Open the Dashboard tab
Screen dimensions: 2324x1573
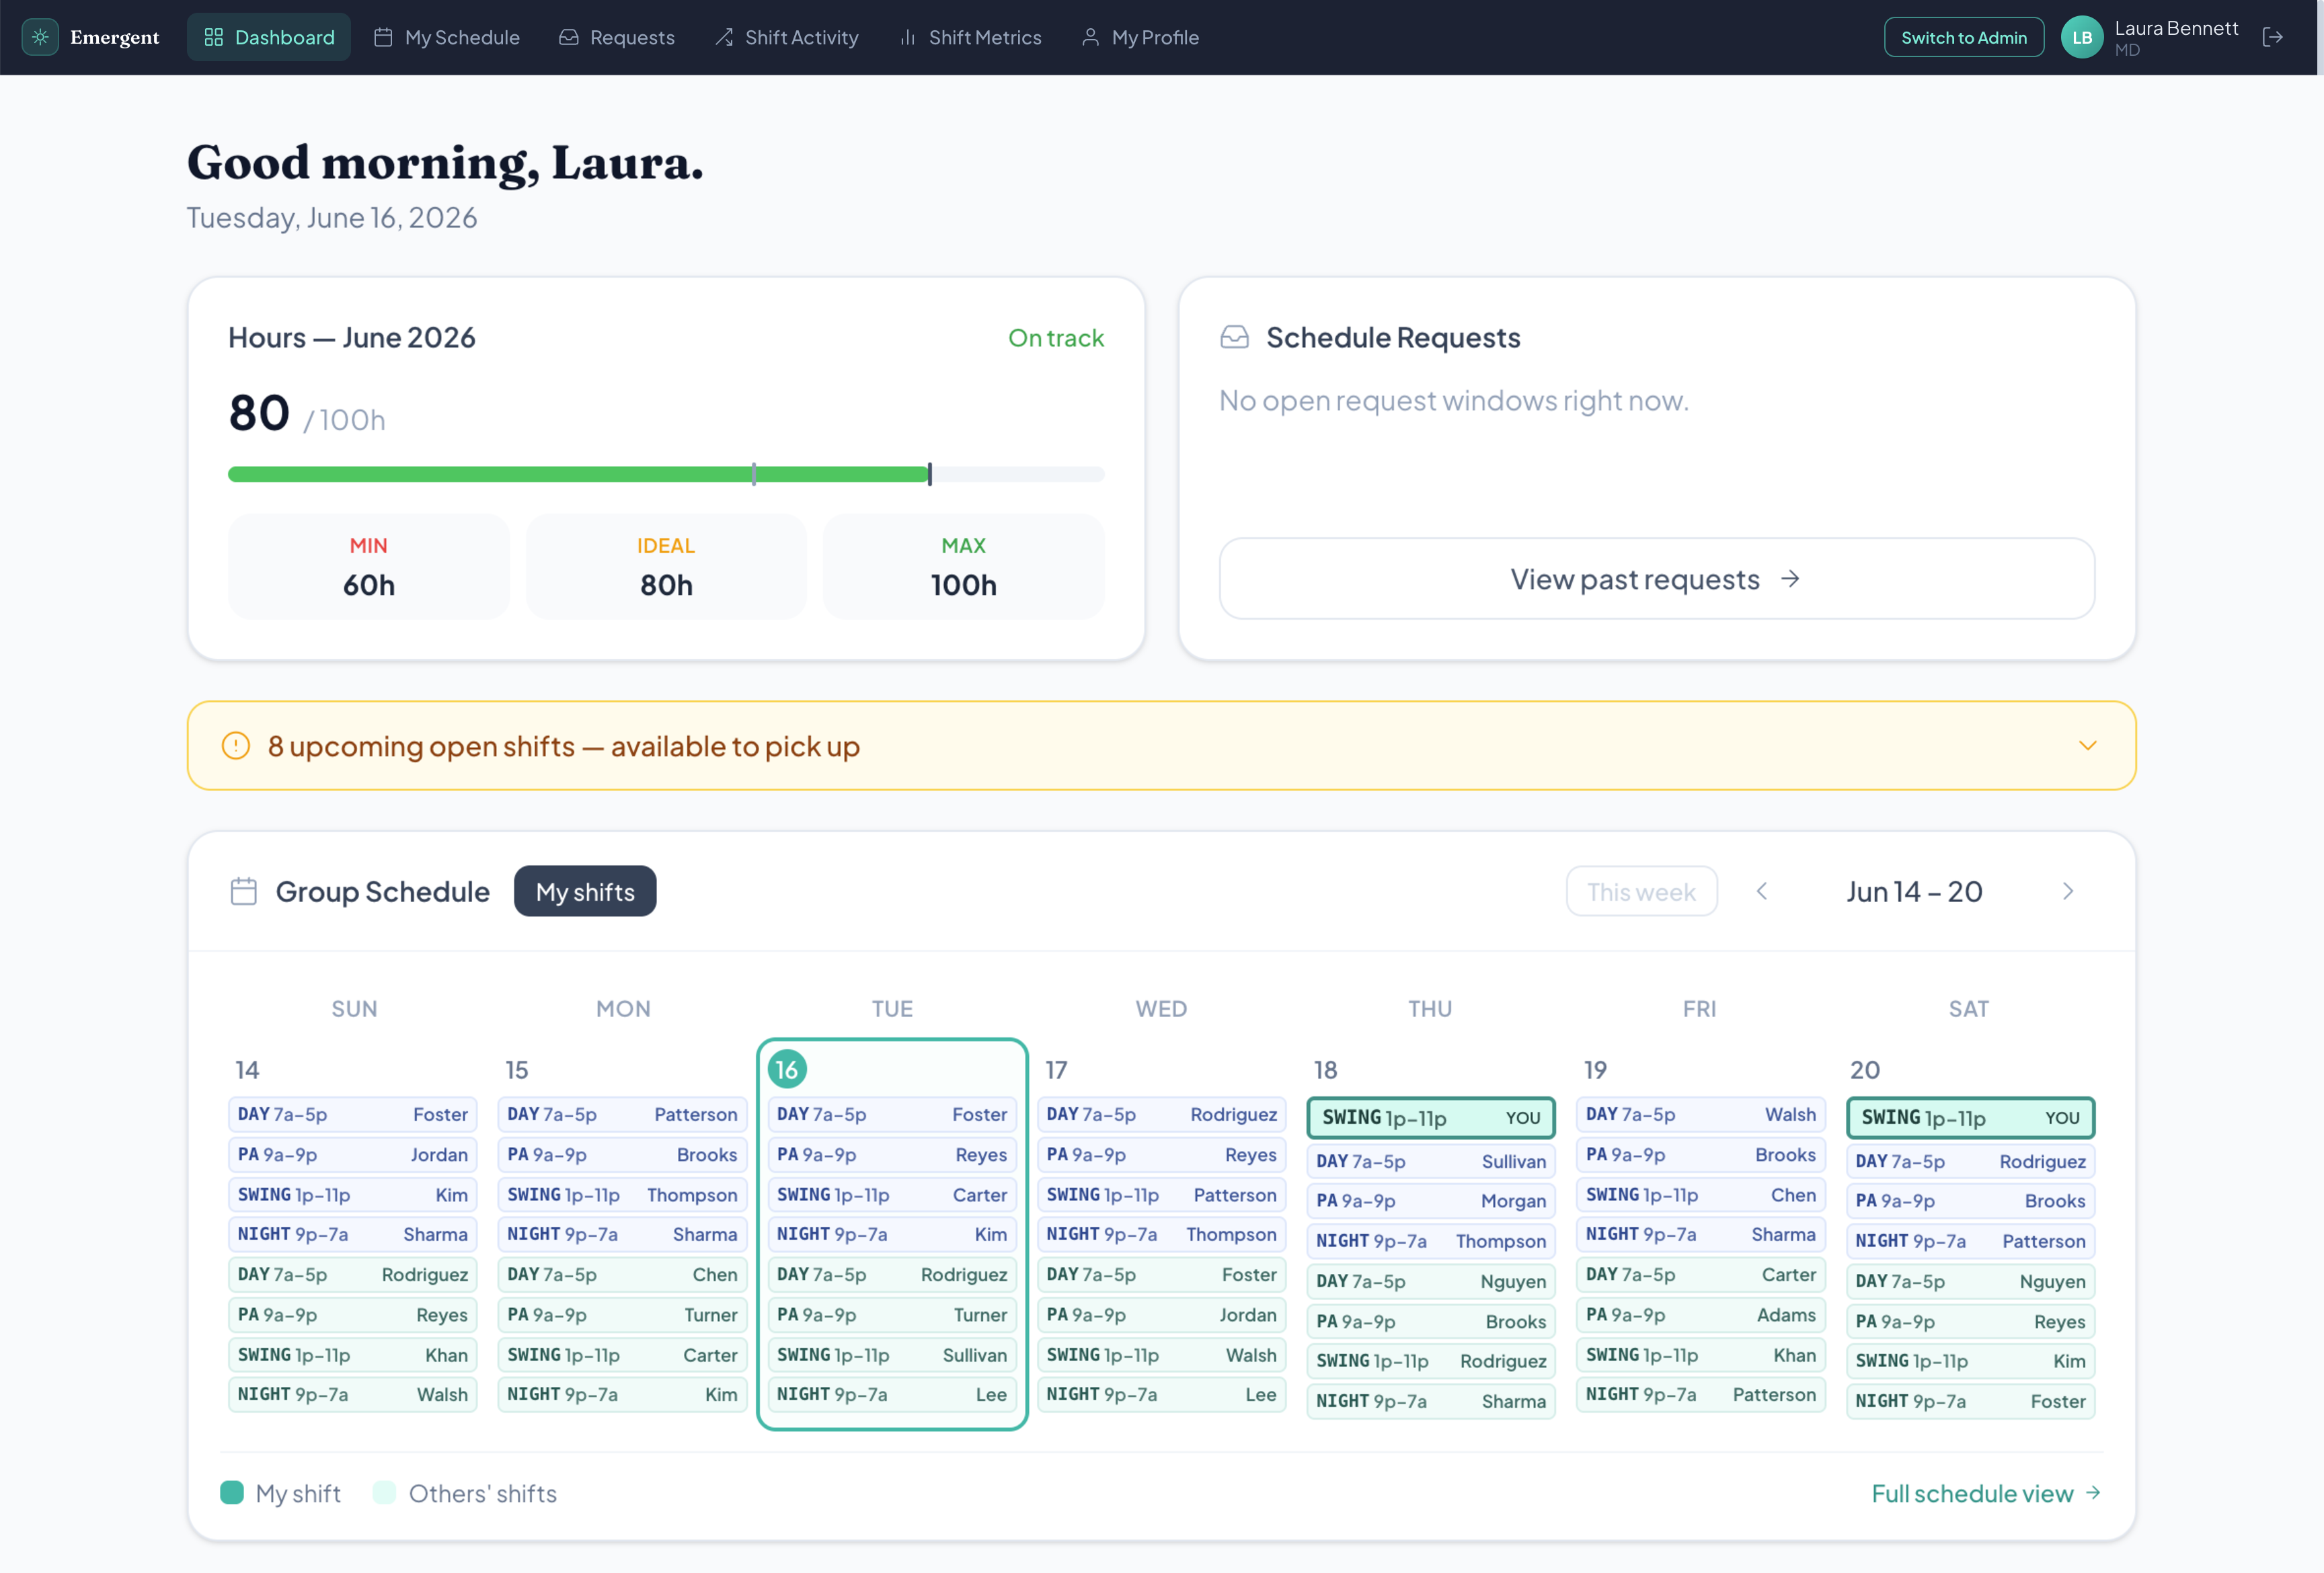(x=269, y=37)
